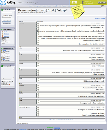Open the profile icon below bonnet's entry
107x130 pixels.
click(20, 68)
